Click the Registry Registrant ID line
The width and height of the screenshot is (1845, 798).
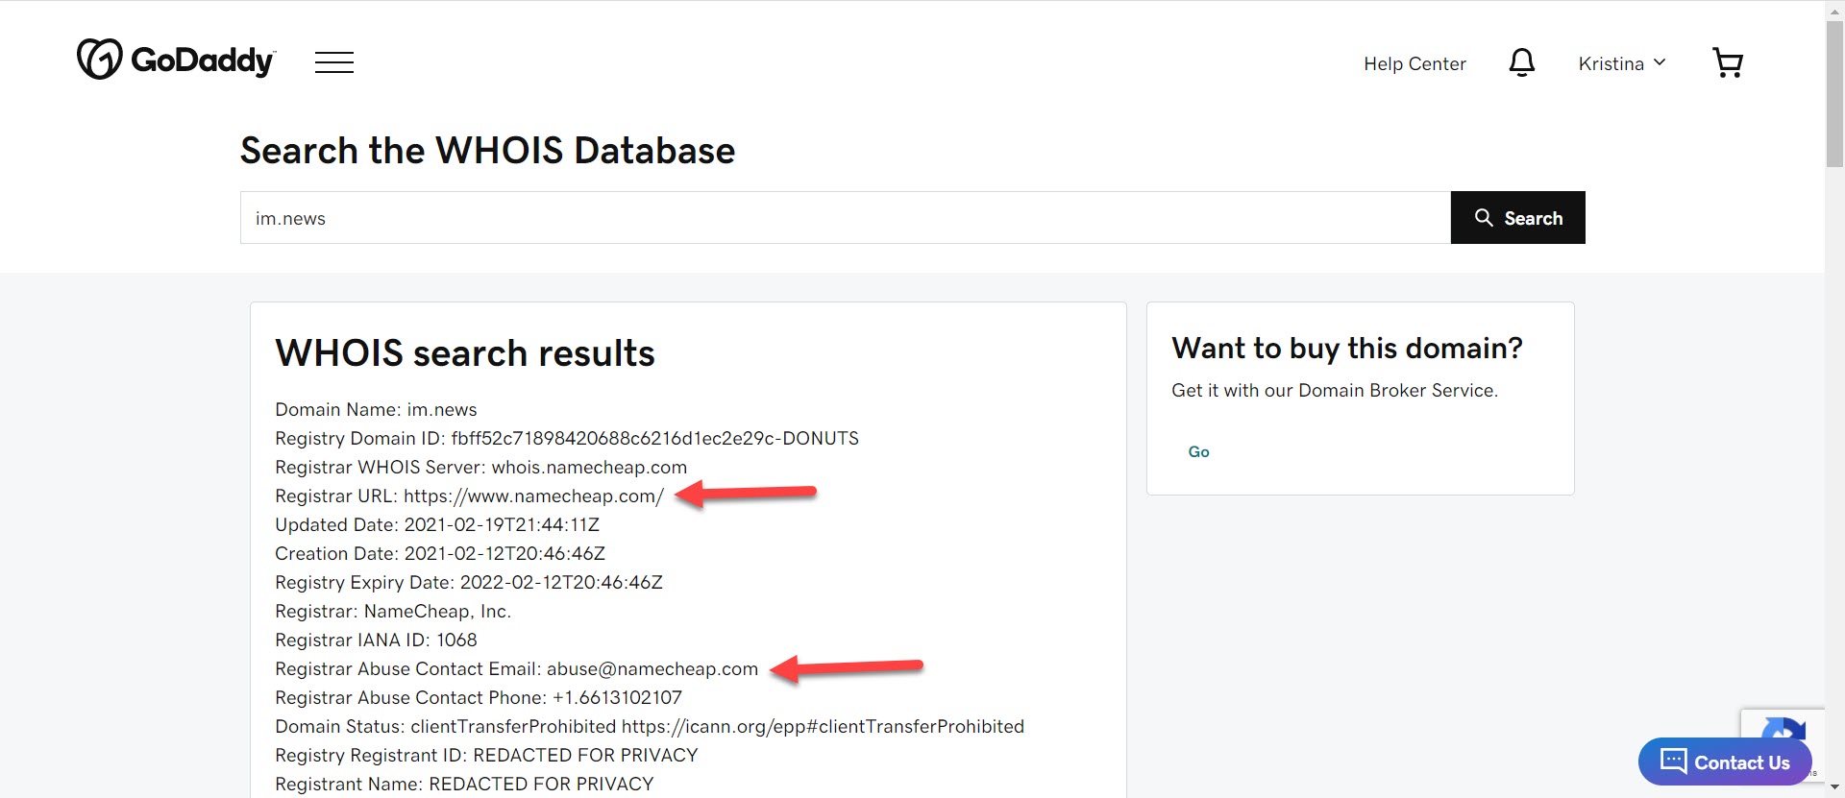click(x=486, y=755)
